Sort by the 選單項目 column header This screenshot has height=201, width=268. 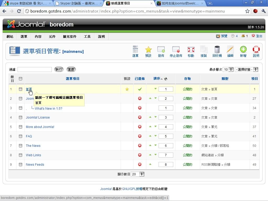coord(73,79)
